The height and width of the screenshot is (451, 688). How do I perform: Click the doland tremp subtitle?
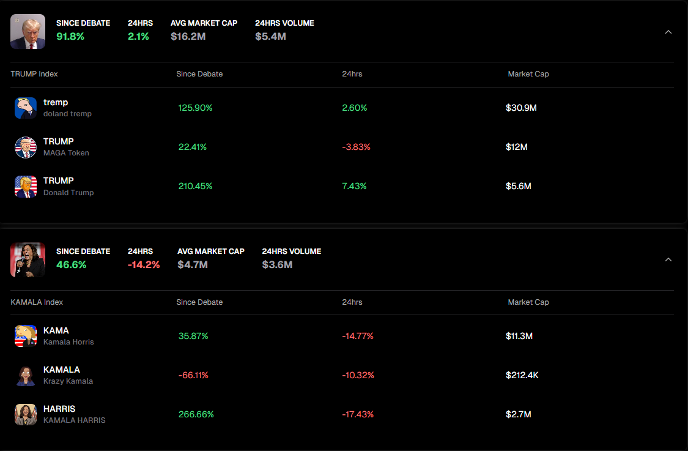point(67,114)
